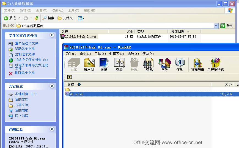Collapse the 详细信息 panel

click(x=52, y=129)
